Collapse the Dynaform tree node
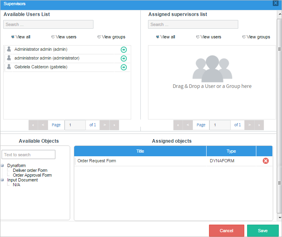Screen dimensions: 282x237 2,165
